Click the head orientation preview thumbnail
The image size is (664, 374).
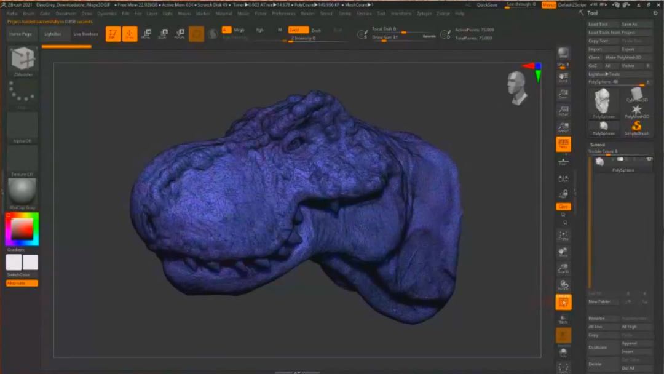click(x=517, y=86)
